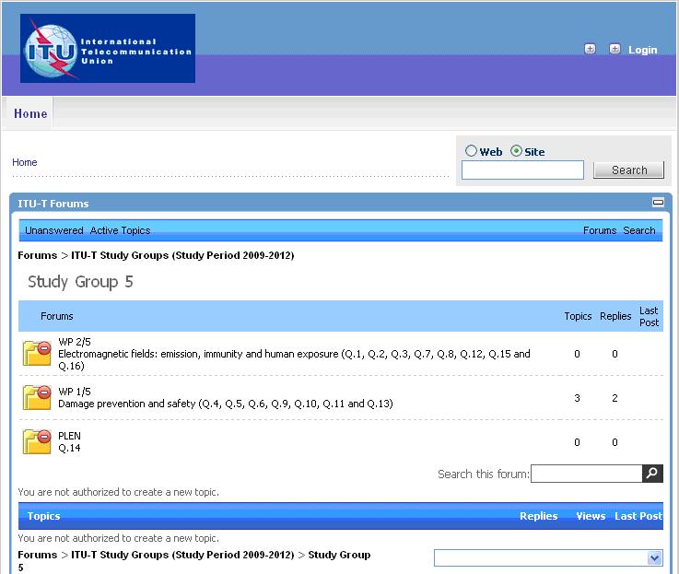This screenshot has width=679, height=574.
Task: Click the first plus icon left of Login
Action: [x=590, y=49]
